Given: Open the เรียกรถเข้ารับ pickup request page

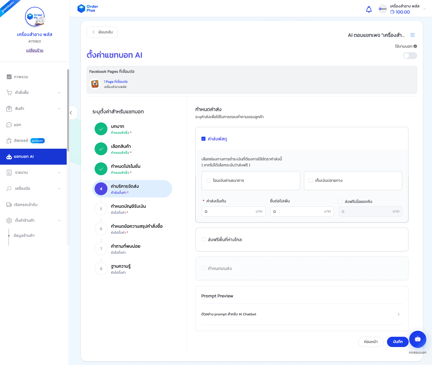Looking at the screenshot, I should [x=26, y=205].
